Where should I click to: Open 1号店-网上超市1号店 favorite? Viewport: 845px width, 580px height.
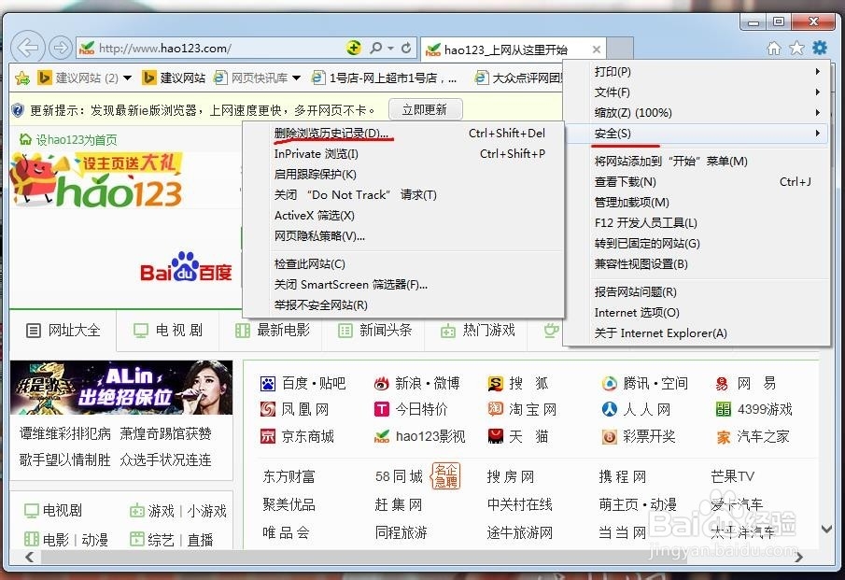(x=385, y=78)
